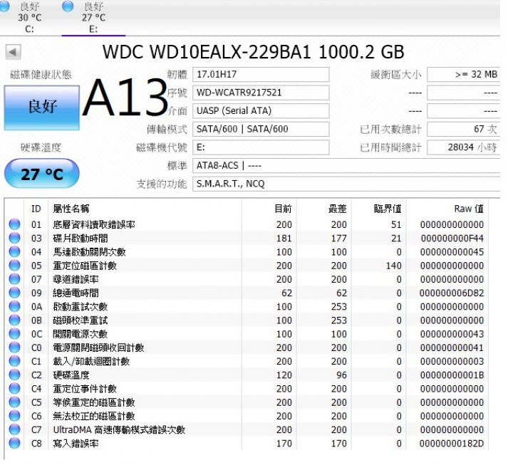Sort by the 臨界值 column header
Image resolution: width=513 pixels, height=465 pixels.
pyautogui.click(x=379, y=209)
